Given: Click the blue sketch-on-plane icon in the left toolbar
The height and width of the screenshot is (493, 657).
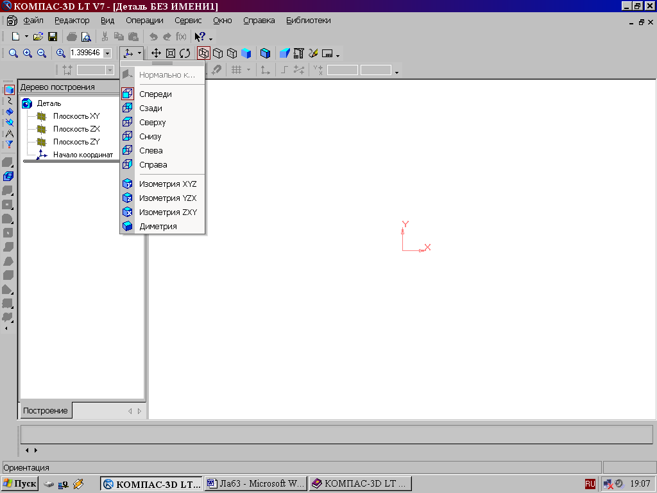Looking at the screenshot, I should tap(8, 176).
